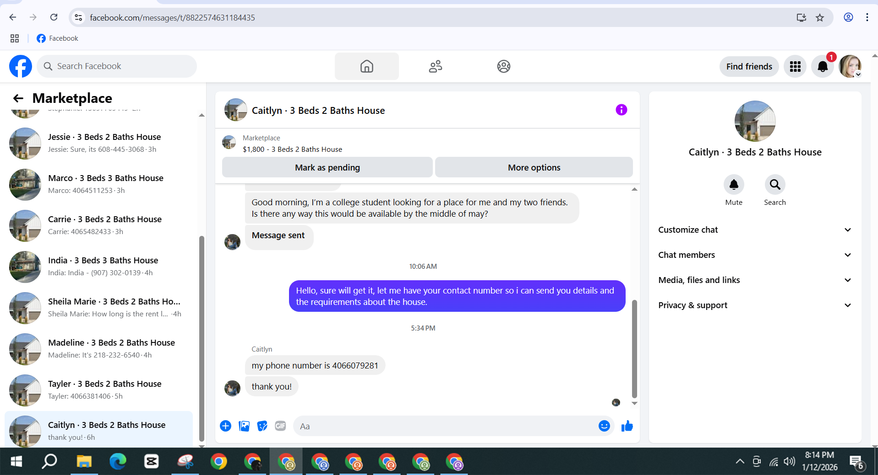Click the install app icon in address bar
Screen dimensions: 878x475
[801, 17]
